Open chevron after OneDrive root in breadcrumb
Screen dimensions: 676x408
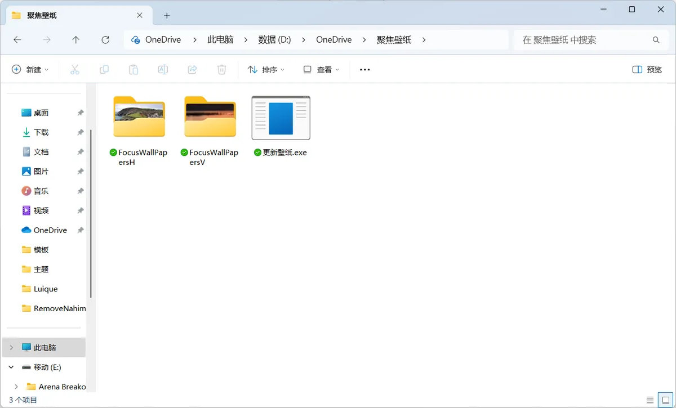(194, 40)
